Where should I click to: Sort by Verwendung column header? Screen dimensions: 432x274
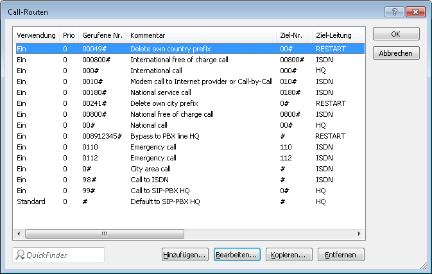point(36,35)
